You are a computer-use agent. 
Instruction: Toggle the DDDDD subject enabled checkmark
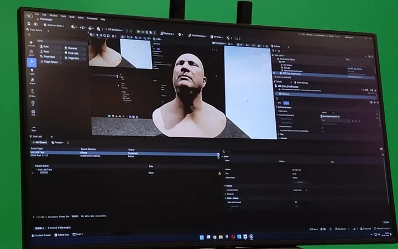(x=33, y=172)
